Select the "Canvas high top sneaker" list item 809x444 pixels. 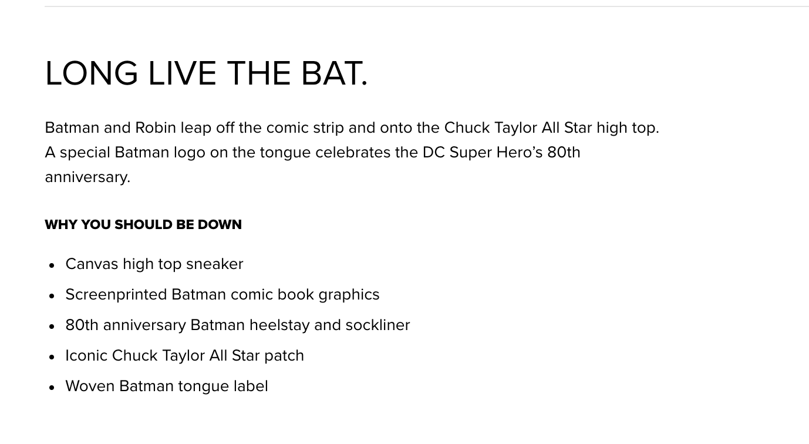click(x=154, y=264)
